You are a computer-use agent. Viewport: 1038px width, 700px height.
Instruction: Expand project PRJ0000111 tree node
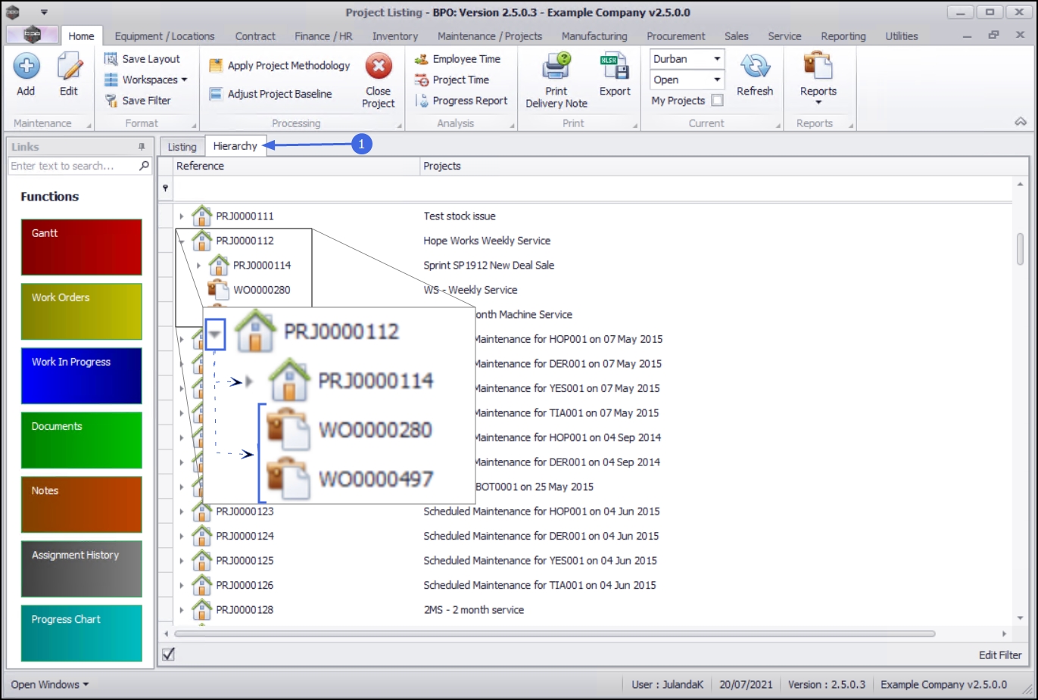182,216
